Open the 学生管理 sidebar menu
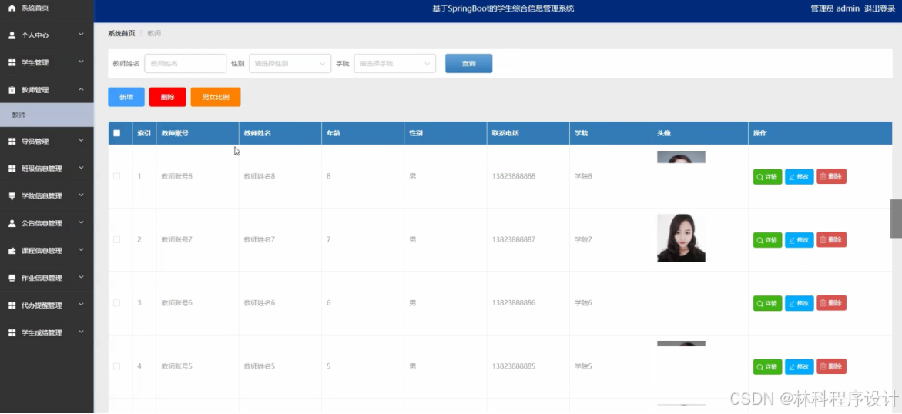Image resolution: width=902 pixels, height=414 pixels. pos(46,62)
